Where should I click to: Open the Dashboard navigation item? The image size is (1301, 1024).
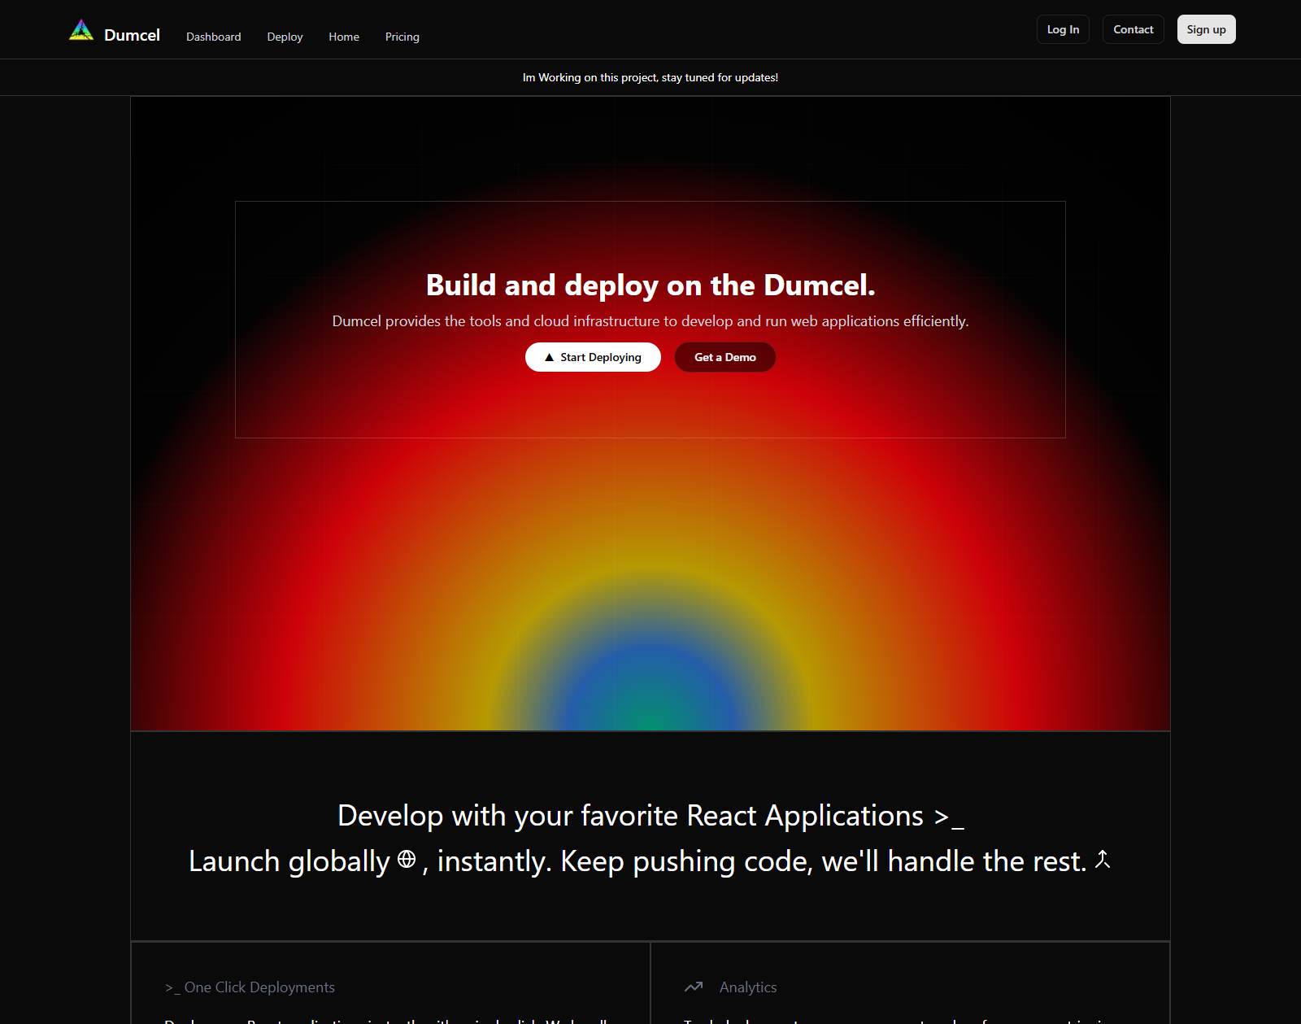coord(213,37)
